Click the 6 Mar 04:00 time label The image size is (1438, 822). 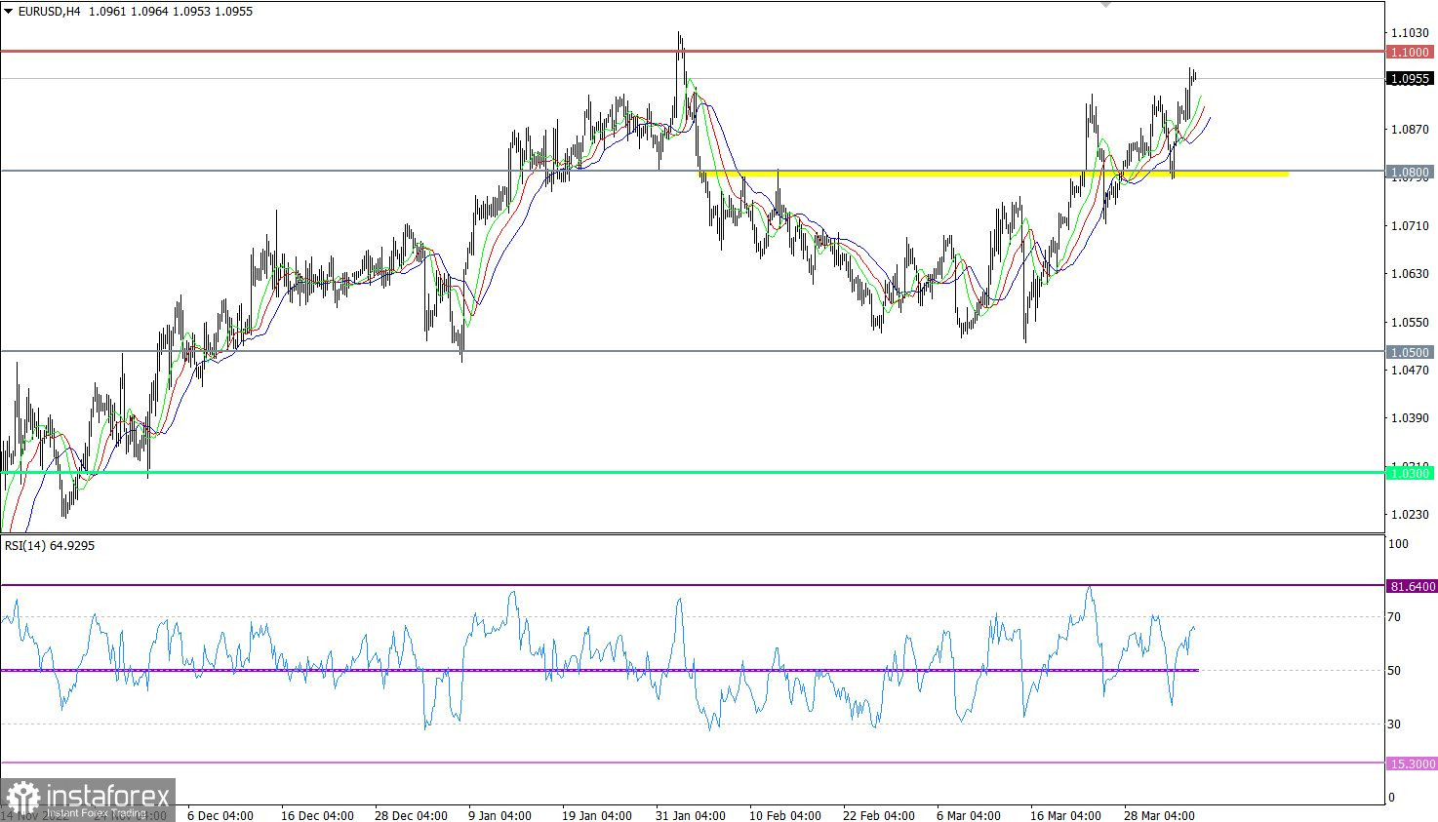pos(969,815)
